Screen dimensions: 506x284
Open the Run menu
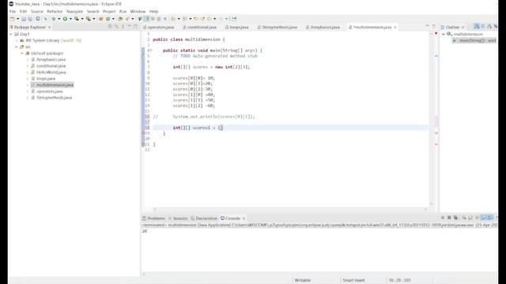coord(123,11)
